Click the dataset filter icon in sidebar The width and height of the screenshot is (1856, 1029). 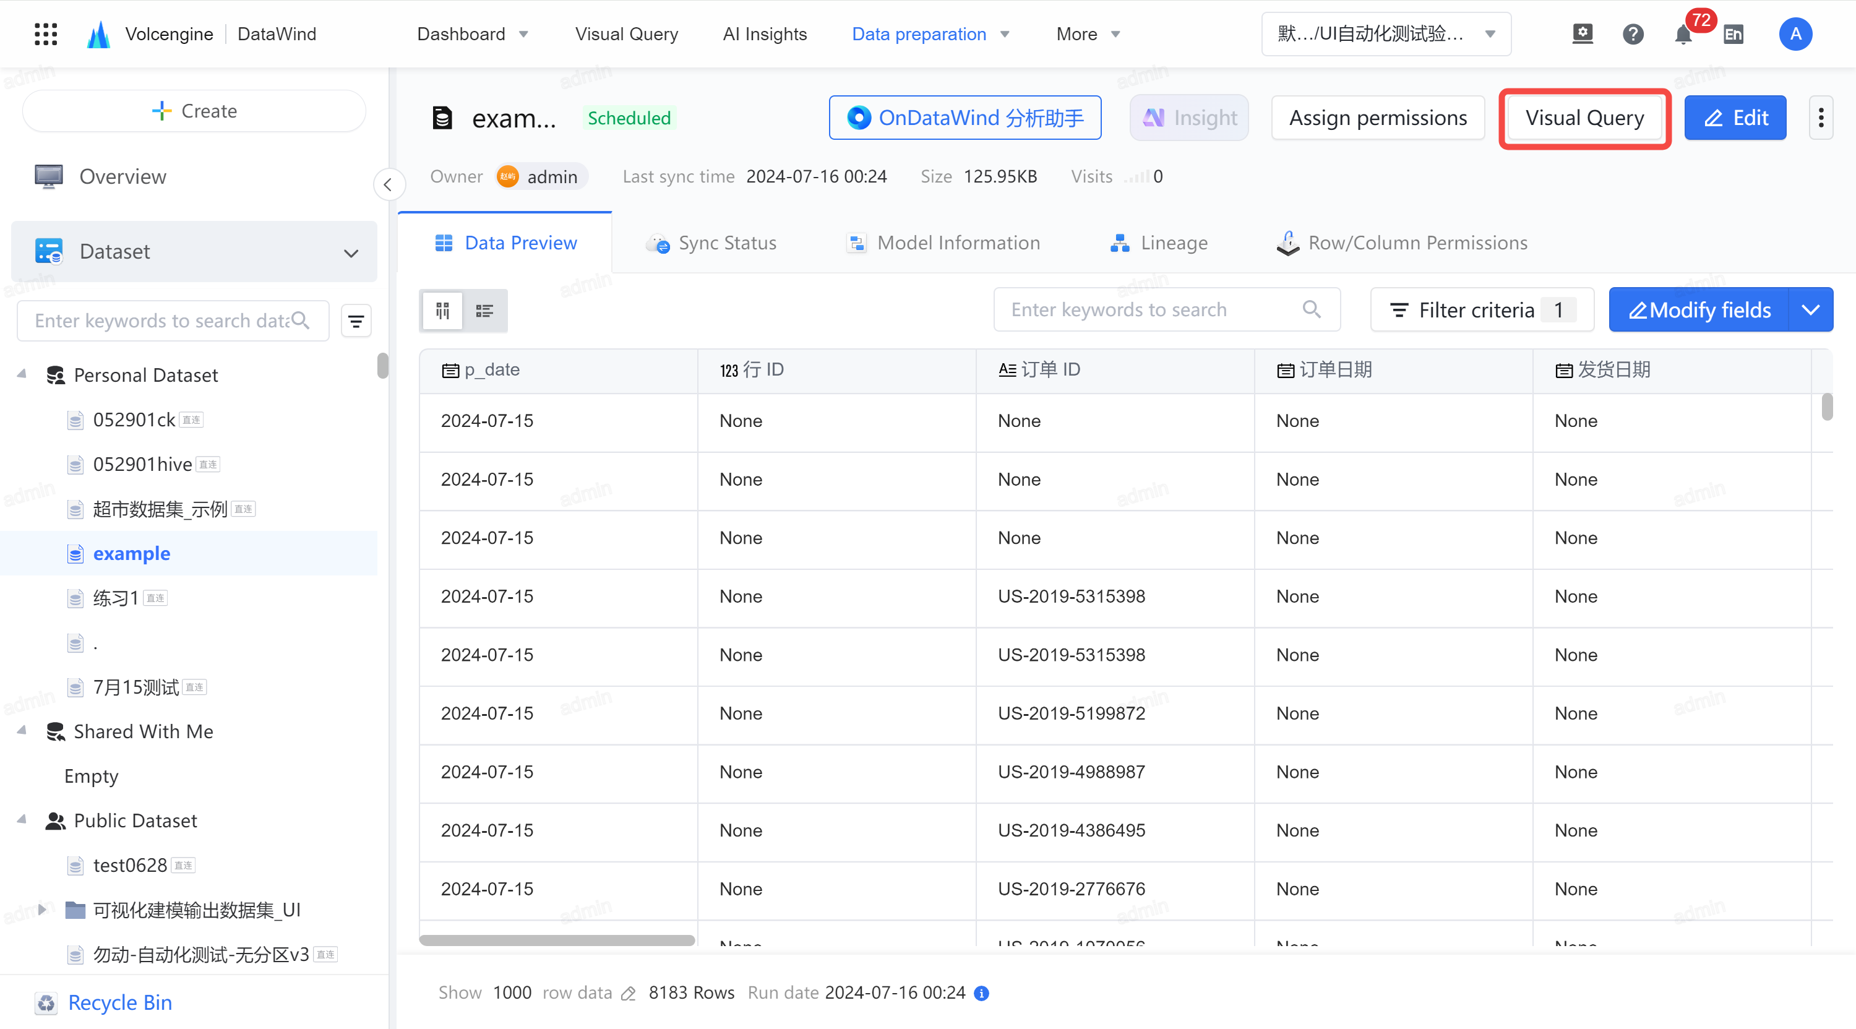tap(356, 321)
